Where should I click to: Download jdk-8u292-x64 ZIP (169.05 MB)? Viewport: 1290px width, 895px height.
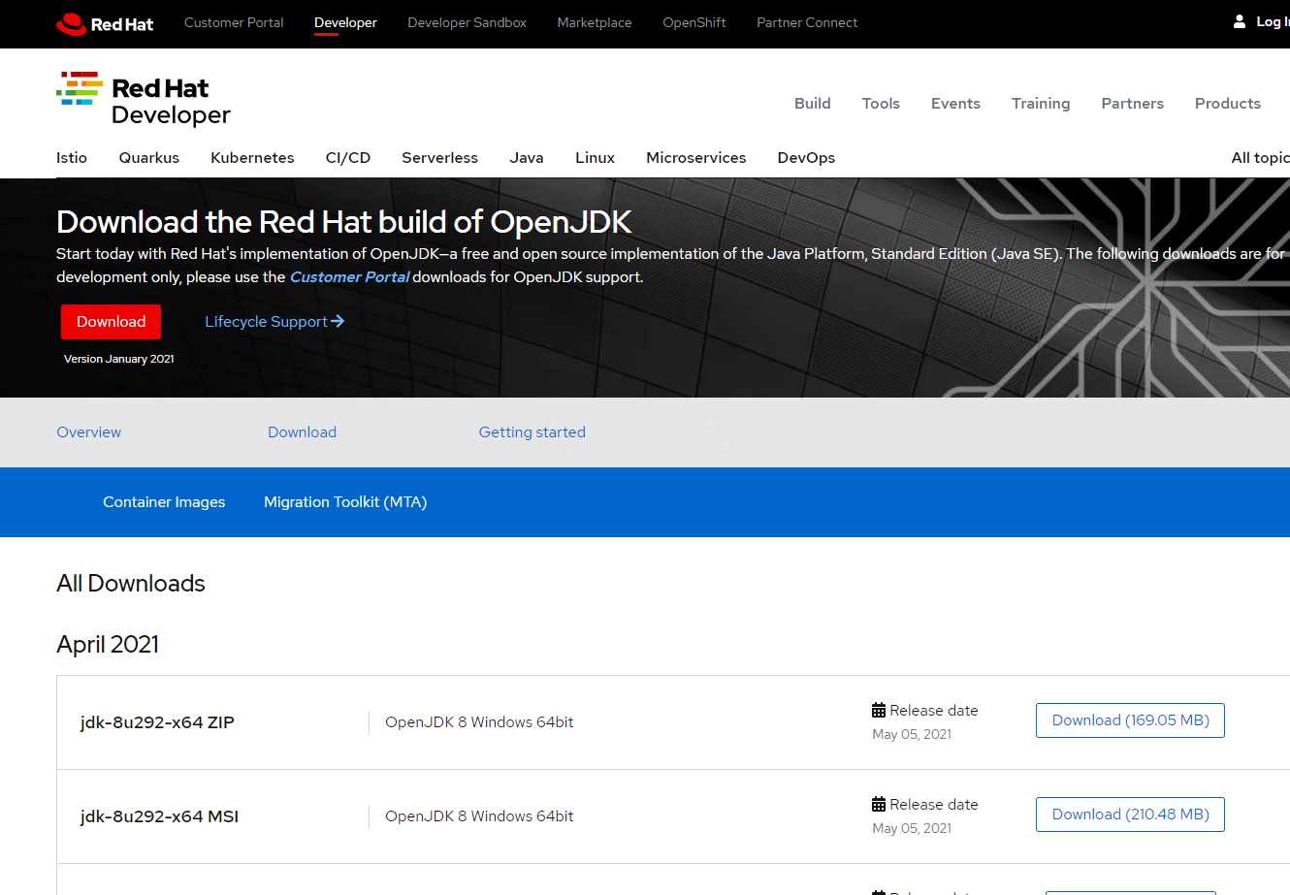(x=1130, y=720)
